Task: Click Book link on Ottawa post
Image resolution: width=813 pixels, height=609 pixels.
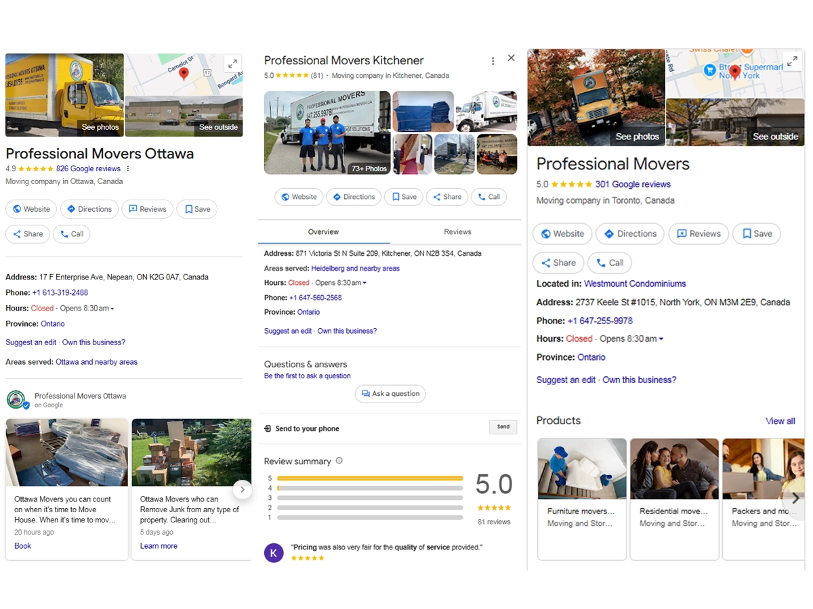Action: pos(22,546)
